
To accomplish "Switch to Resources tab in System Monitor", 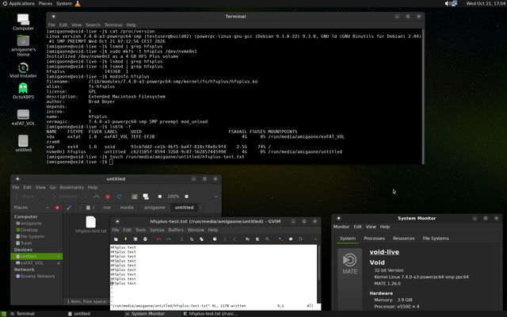I will (x=403, y=239).
